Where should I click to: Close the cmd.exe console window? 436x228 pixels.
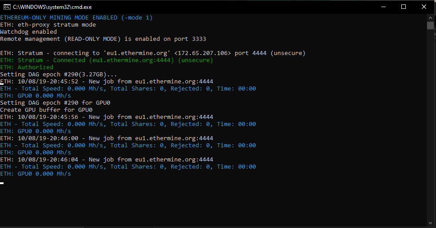(x=424, y=7)
